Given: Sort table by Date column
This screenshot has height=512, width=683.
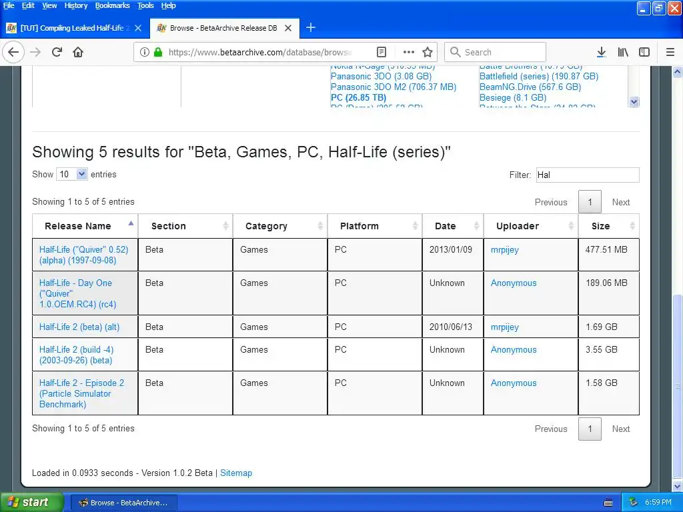Looking at the screenshot, I should [x=453, y=226].
